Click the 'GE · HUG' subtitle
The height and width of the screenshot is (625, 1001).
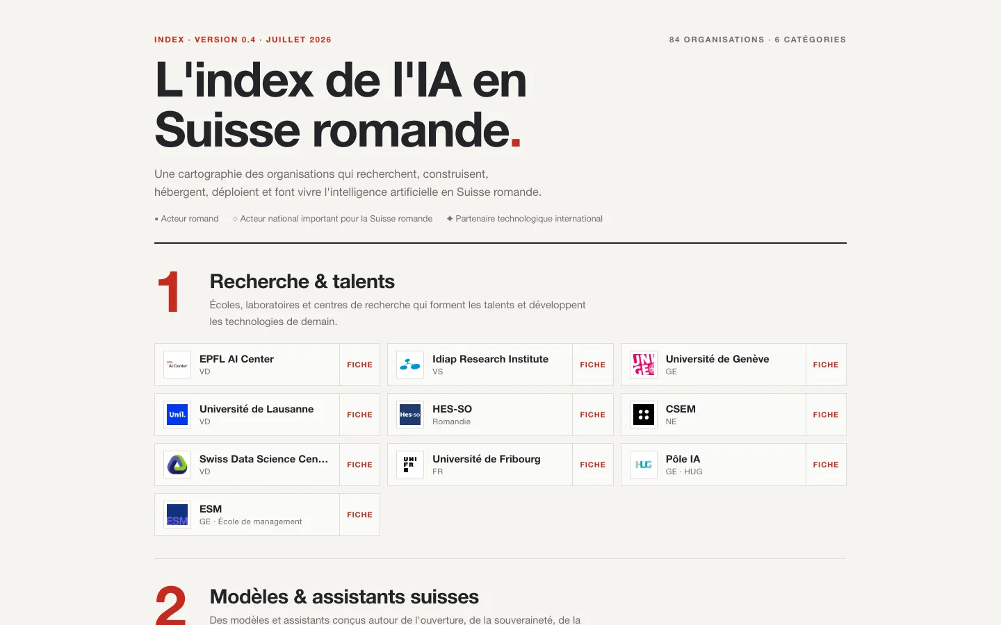coord(684,472)
